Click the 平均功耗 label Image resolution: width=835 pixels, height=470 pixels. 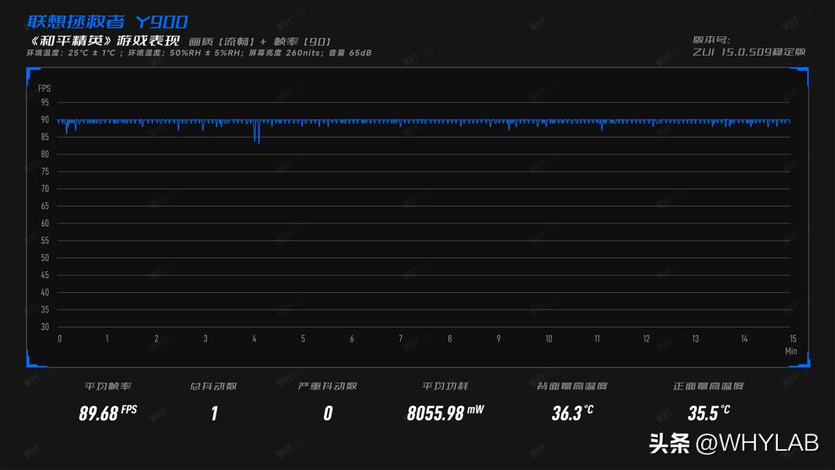[445, 386]
